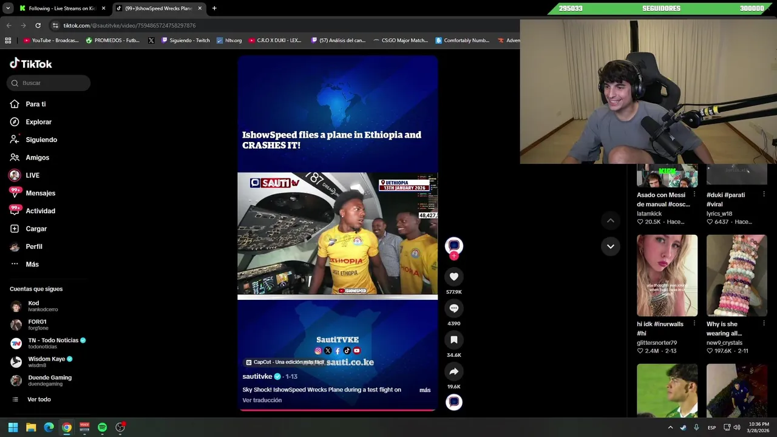Open Windows Start menu
The width and height of the screenshot is (777, 437).
click(13, 427)
